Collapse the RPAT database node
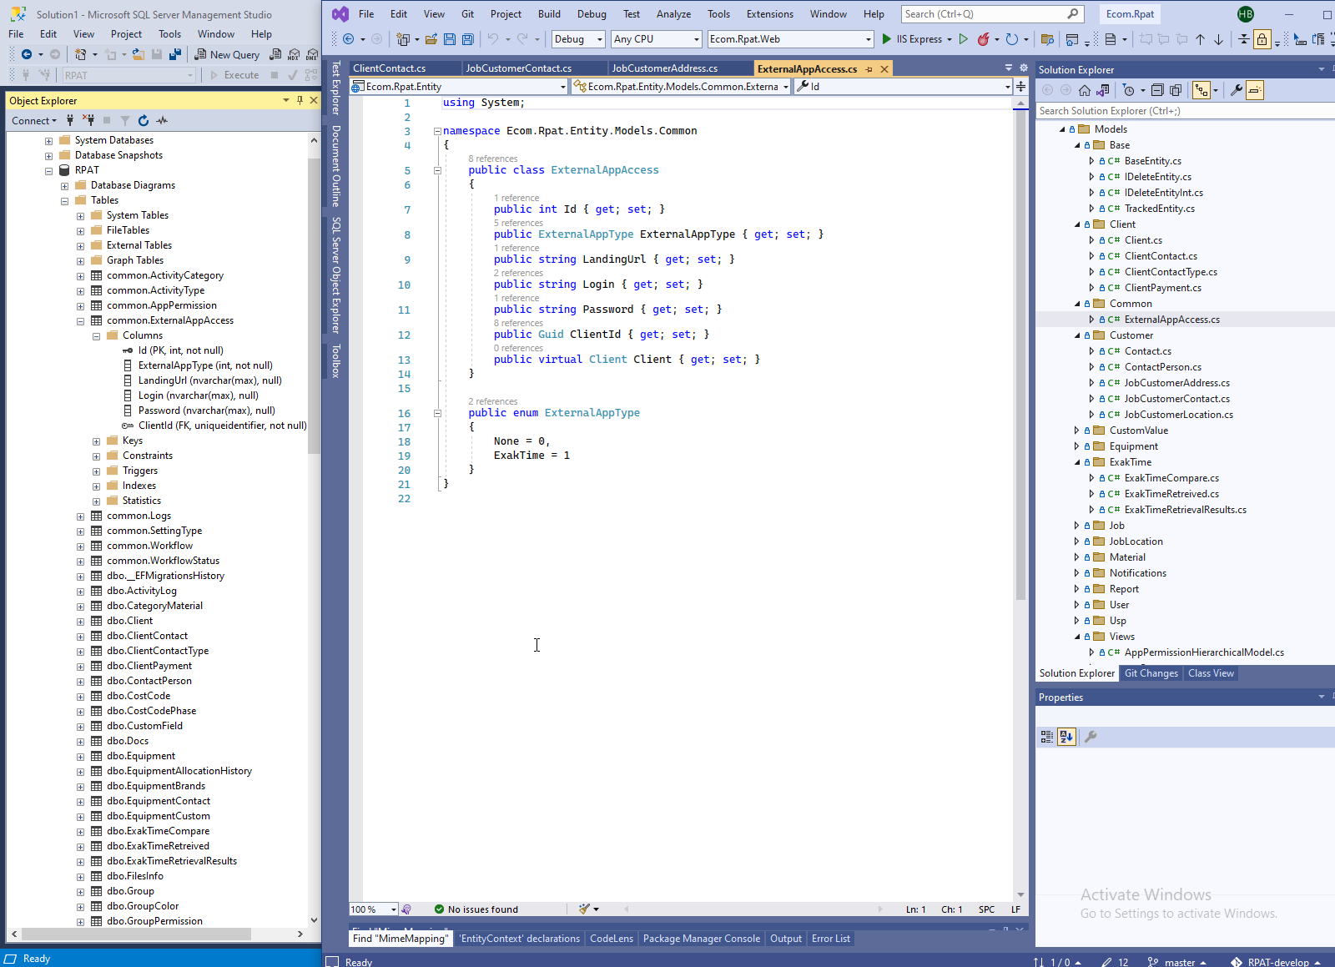 pyautogui.click(x=48, y=170)
